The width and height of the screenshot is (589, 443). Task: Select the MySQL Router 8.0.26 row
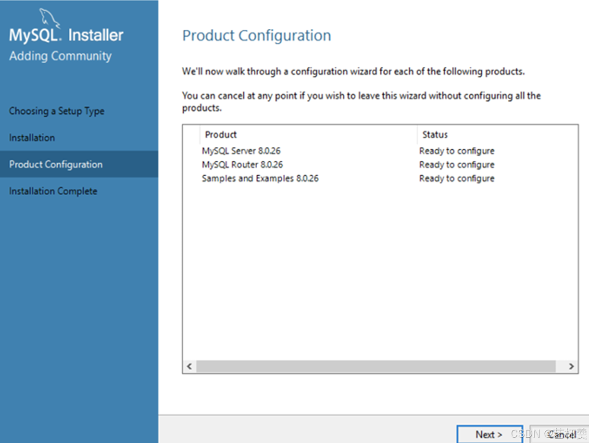click(380, 165)
